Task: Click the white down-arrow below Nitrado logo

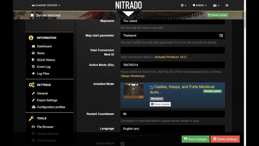Action: [x=129, y=14]
